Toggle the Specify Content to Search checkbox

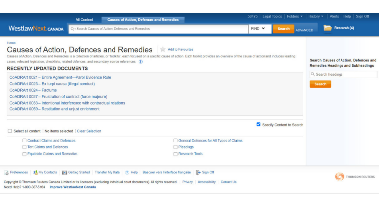258,124
